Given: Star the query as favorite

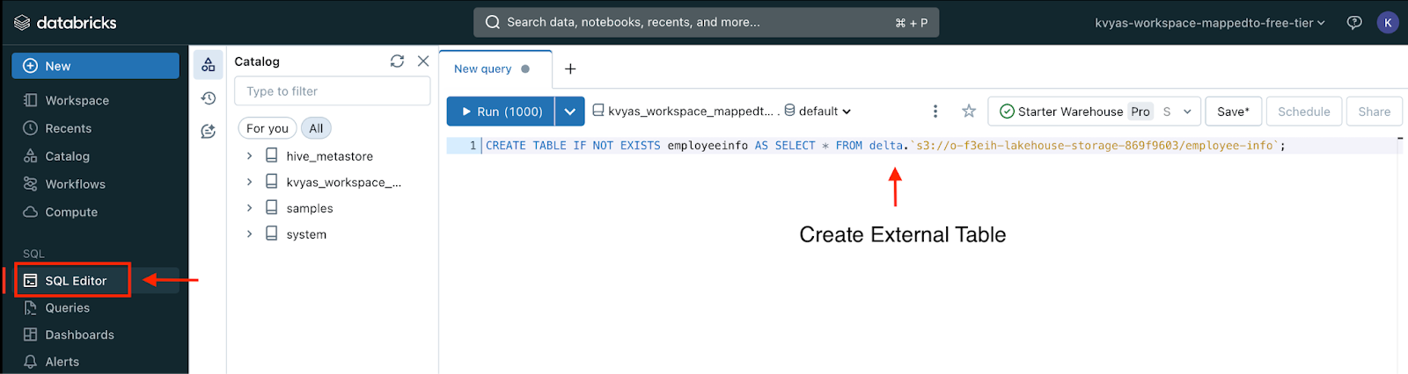Looking at the screenshot, I should click(x=969, y=111).
